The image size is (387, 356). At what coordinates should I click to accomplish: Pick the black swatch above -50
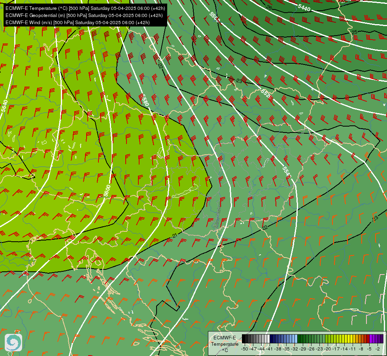(244, 339)
